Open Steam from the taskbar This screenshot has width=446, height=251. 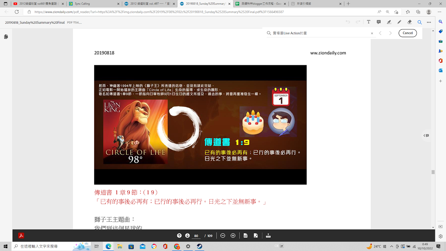coord(200,246)
